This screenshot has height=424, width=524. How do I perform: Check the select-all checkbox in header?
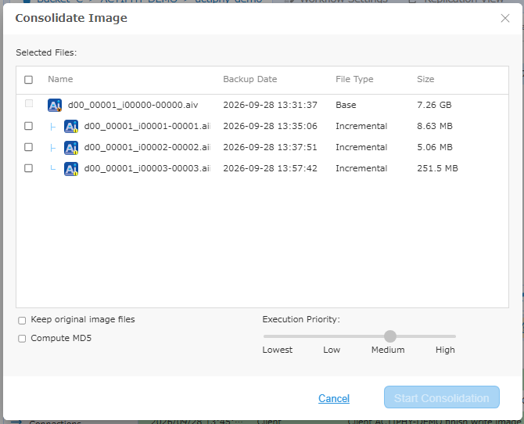29,80
